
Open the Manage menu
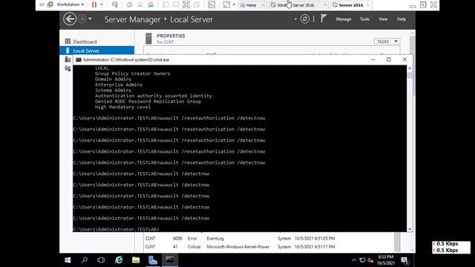[344, 19]
